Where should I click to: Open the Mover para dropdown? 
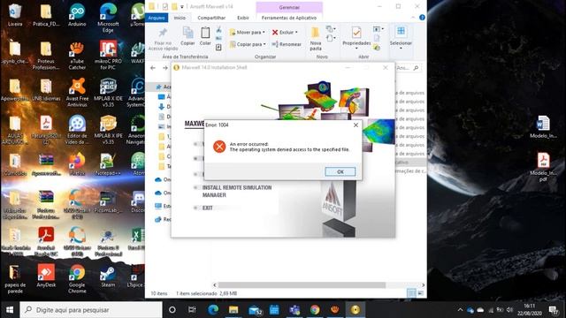pos(248,33)
